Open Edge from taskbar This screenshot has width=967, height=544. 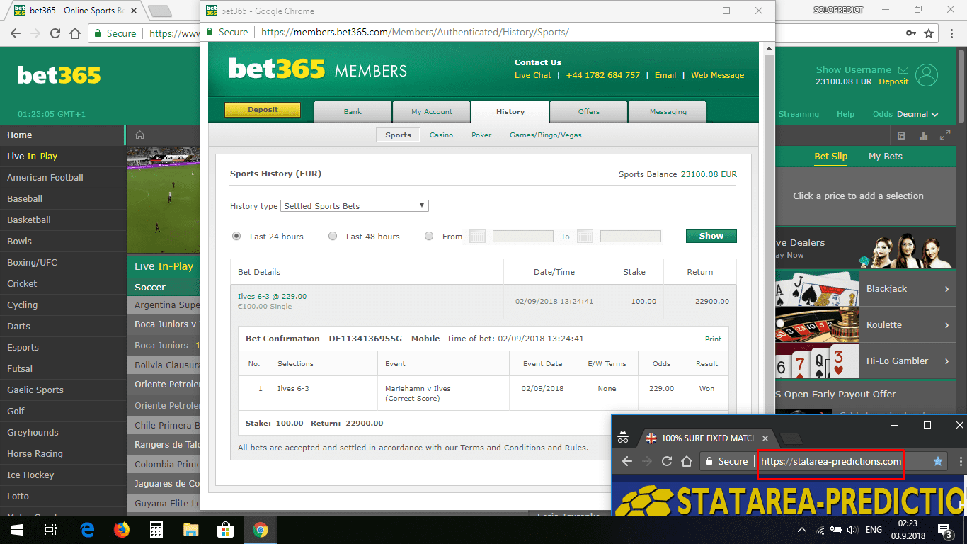coord(88,530)
